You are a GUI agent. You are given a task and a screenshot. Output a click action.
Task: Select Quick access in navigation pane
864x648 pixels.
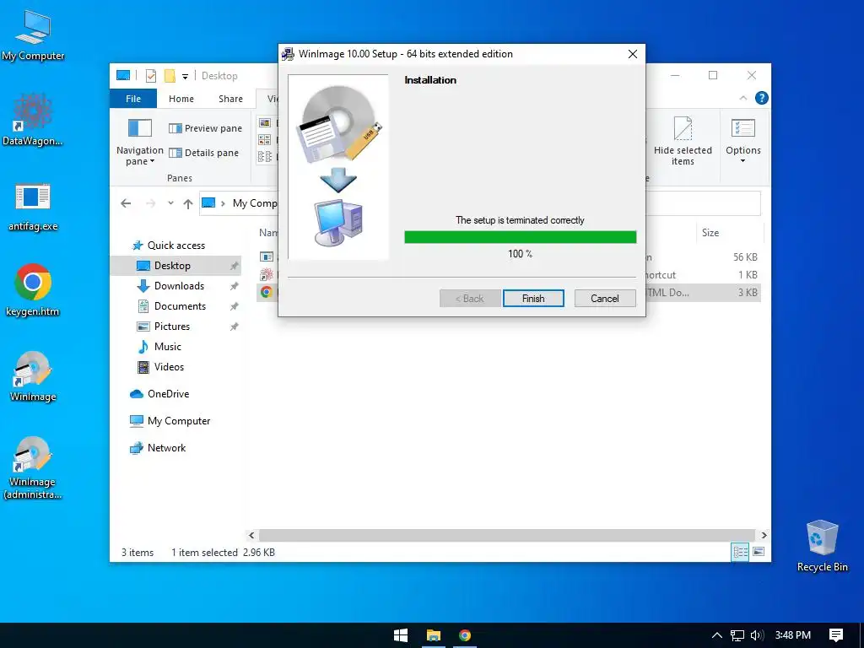(176, 246)
